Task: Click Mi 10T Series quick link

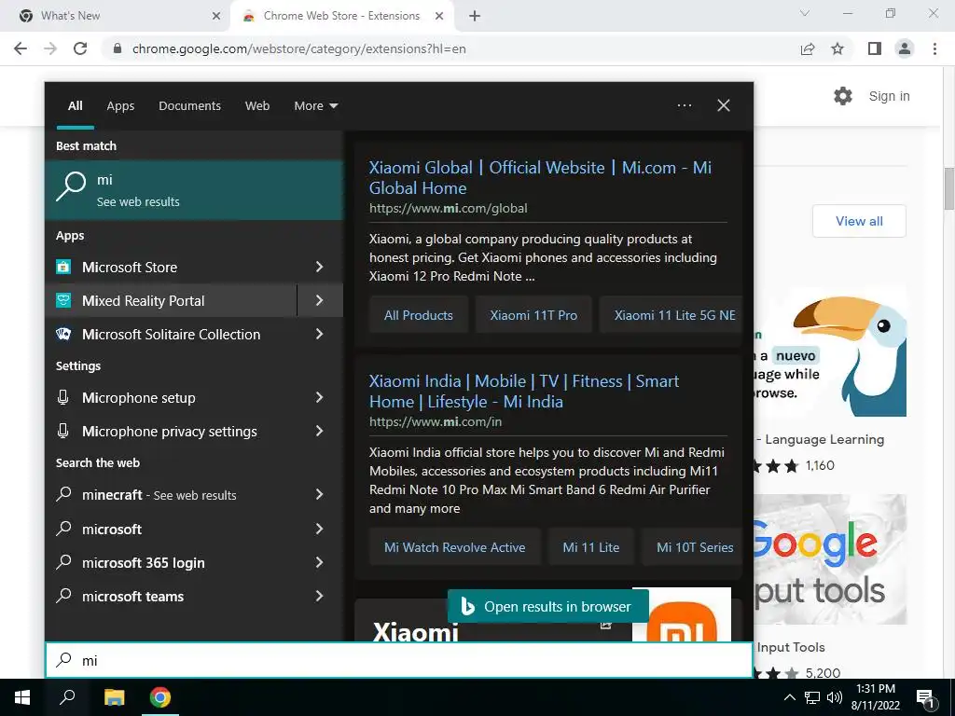Action: 693,546
